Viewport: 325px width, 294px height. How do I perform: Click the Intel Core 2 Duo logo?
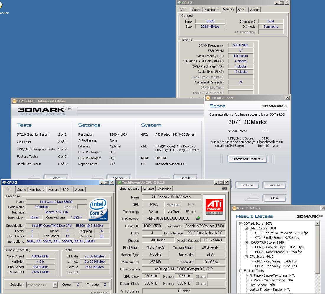[98, 209]
